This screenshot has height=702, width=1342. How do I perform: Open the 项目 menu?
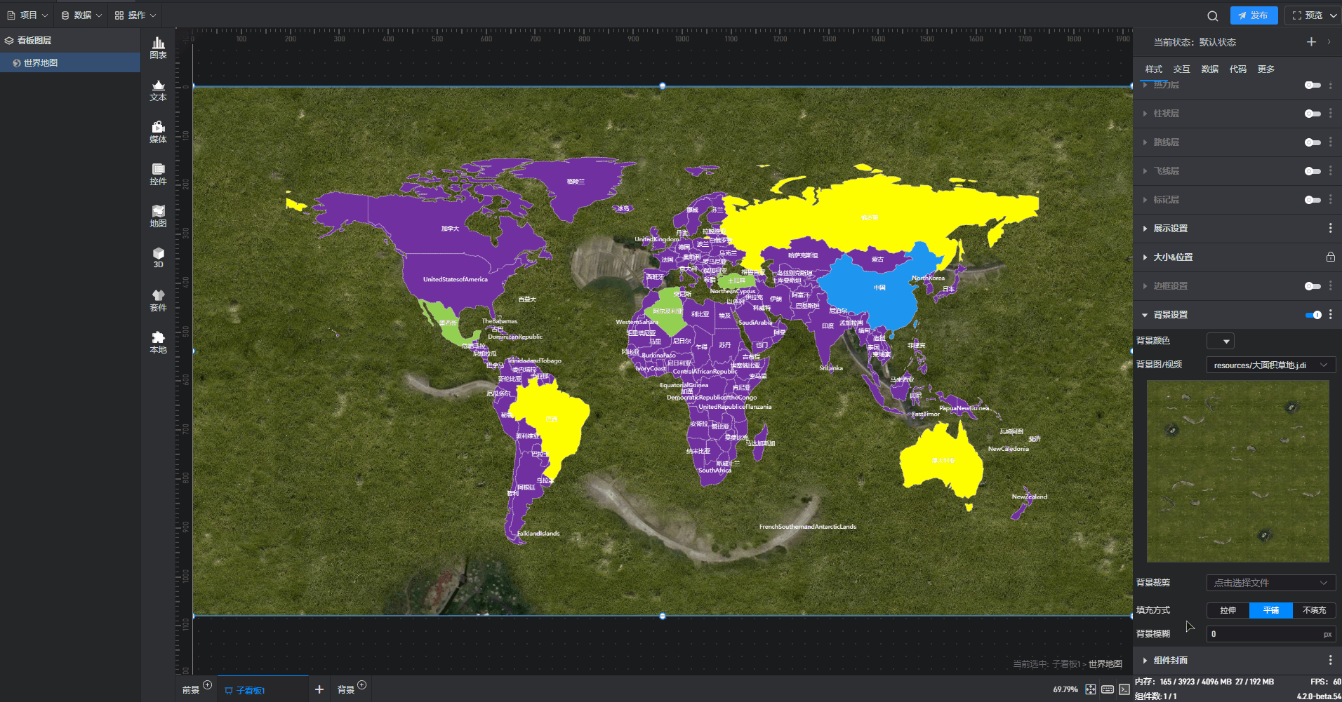click(x=27, y=15)
